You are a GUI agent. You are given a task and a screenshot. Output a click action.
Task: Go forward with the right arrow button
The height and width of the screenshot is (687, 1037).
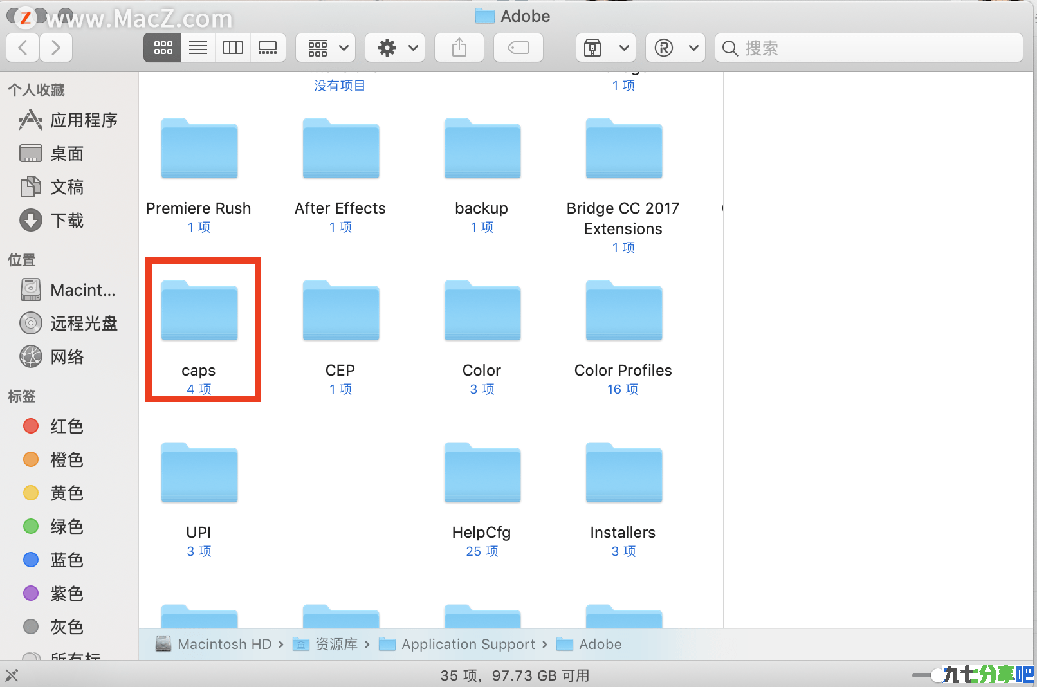tap(56, 48)
